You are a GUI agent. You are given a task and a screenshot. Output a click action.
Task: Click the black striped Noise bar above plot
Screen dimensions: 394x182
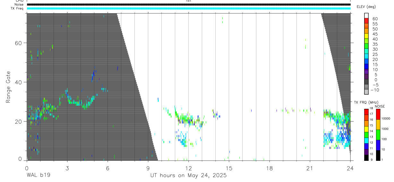click(x=189, y=4)
